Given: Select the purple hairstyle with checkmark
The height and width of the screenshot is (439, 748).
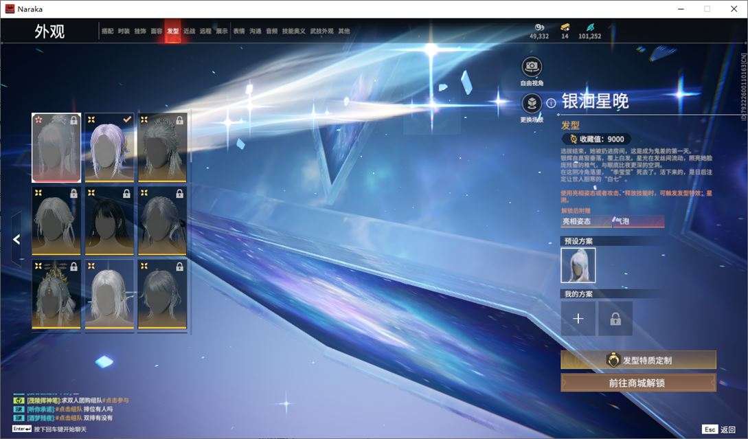Looking at the screenshot, I should click(x=109, y=148).
